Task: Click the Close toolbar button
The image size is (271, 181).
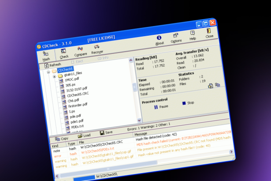Action: [x=209, y=33]
